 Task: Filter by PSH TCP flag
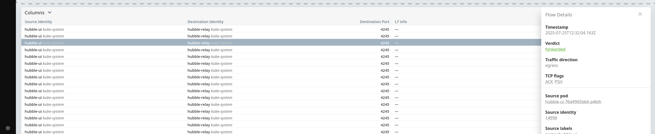[558, 82]
